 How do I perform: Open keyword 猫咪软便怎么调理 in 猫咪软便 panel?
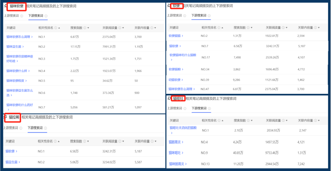(x=19, y=37)
